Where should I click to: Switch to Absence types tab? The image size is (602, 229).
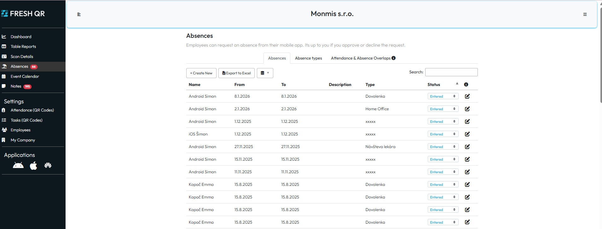(308, 58)
